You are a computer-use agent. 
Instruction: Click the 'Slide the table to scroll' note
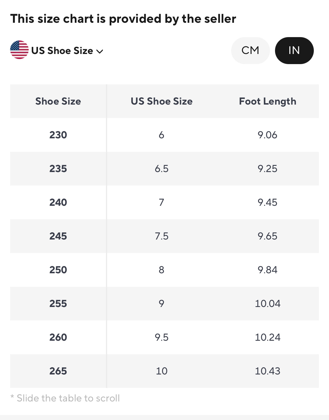click(65, 398)
